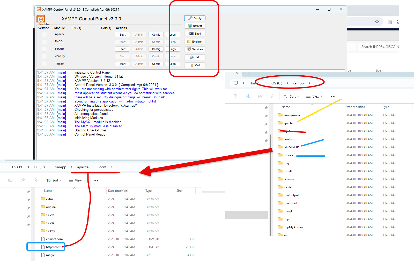
Task: Click apache breadcrumb in conf window
Action: coord(83,167)
